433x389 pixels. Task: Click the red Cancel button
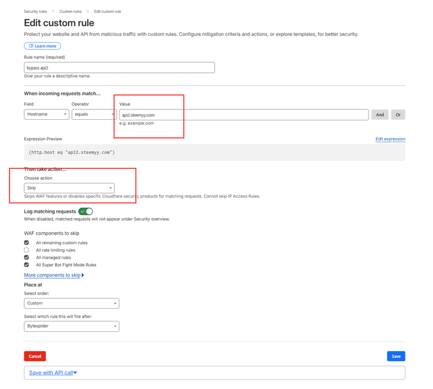[35, 356]
